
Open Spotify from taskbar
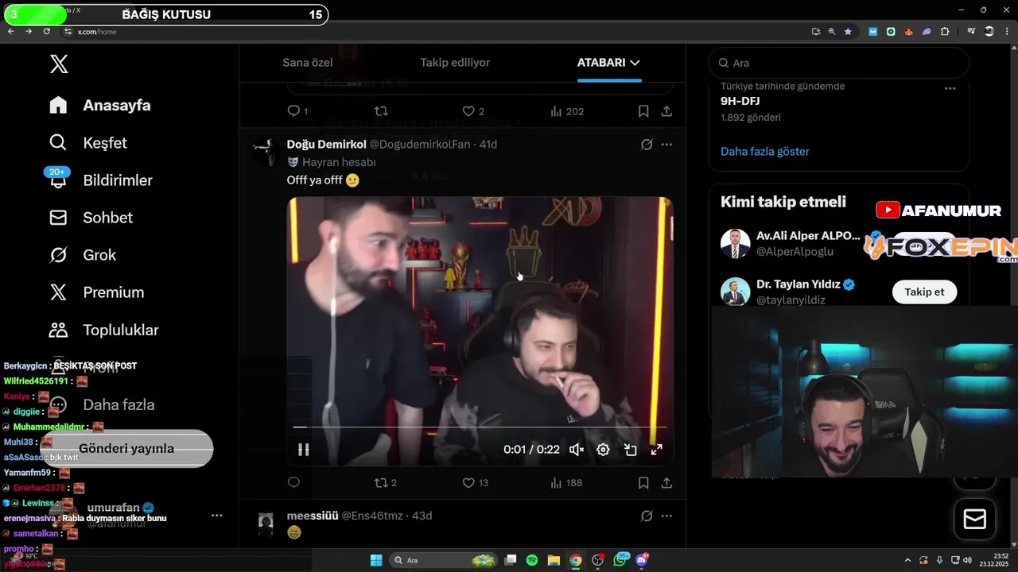click(x=532, y=560)
